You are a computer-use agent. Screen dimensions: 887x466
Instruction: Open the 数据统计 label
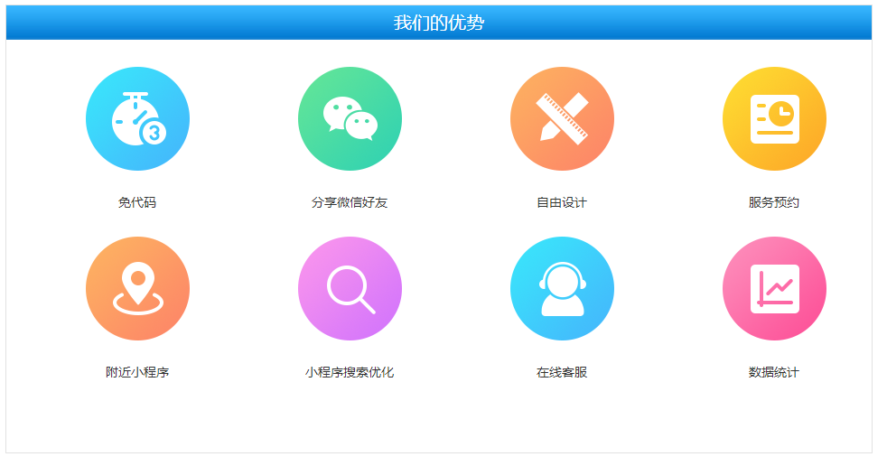coord(774,372)
